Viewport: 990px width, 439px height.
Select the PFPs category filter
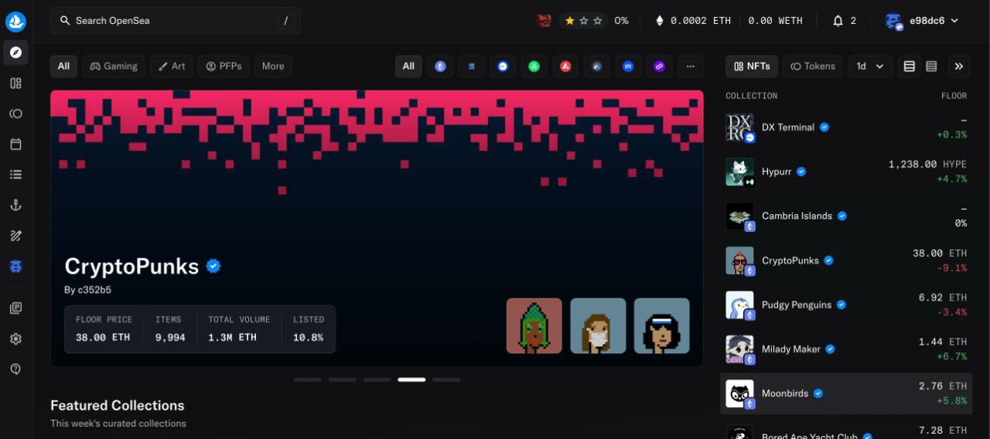point(224,66)
